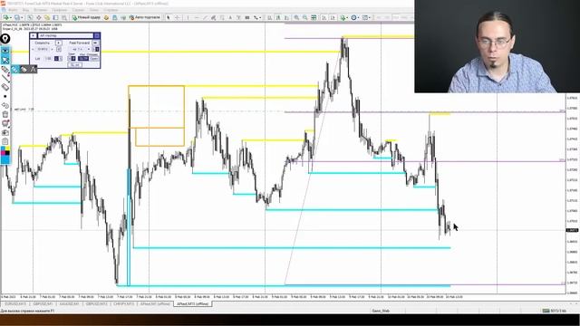Open the periods clock dropdown

[x=355, y=17]
